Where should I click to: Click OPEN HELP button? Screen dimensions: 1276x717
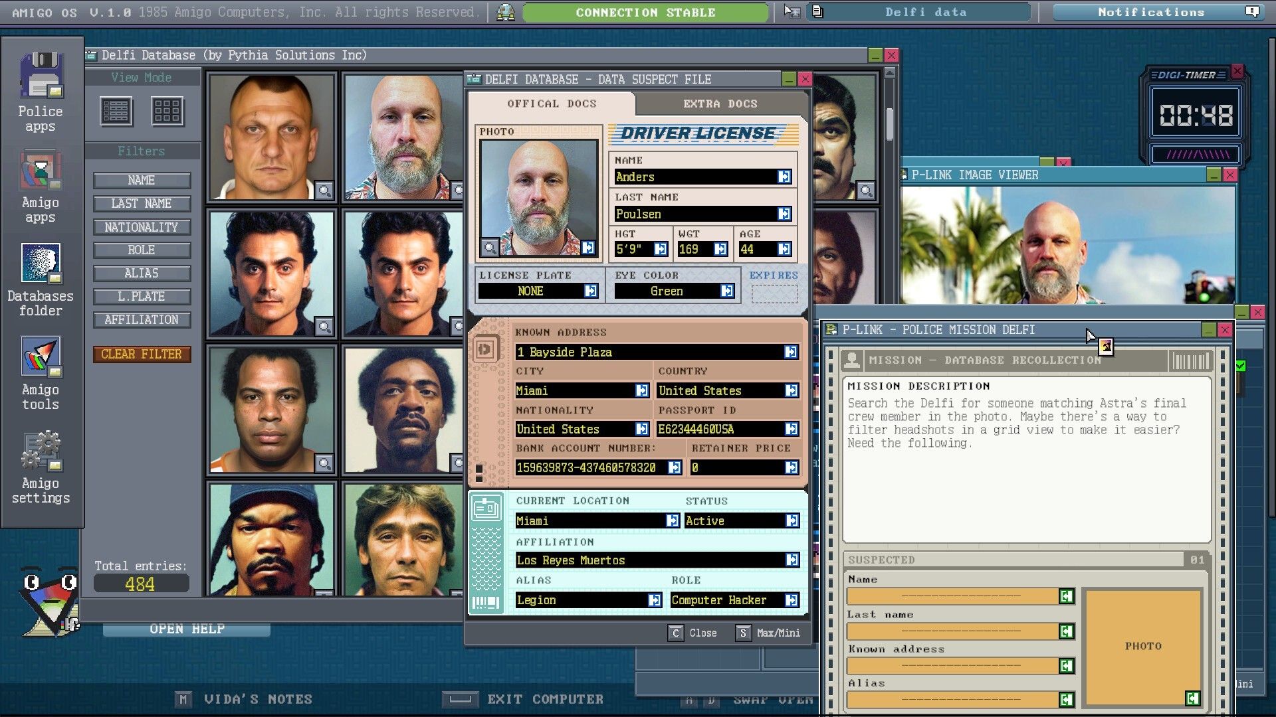click(x=187, y=629)
